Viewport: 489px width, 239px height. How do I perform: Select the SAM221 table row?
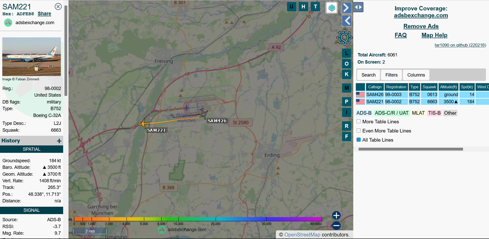pyautogui.click(x=422, y=102)
